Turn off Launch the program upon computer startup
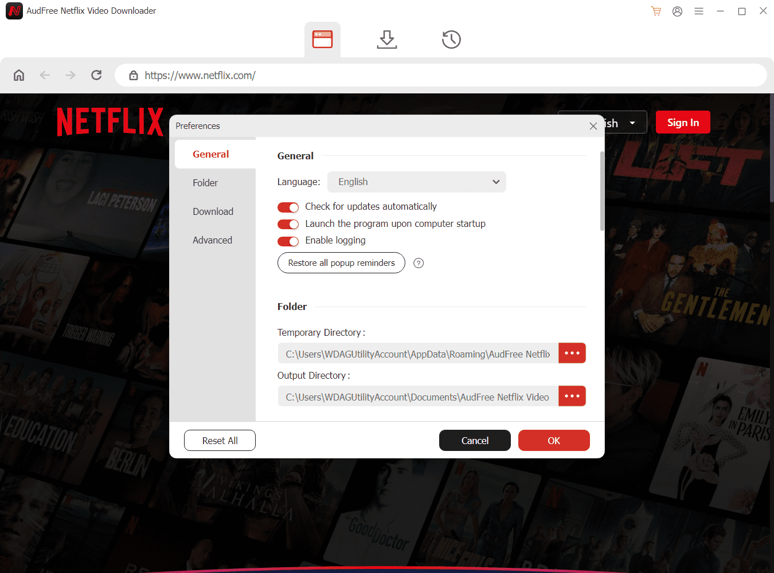The height and width of the screenshot is (573, 774). pos(288,224)
